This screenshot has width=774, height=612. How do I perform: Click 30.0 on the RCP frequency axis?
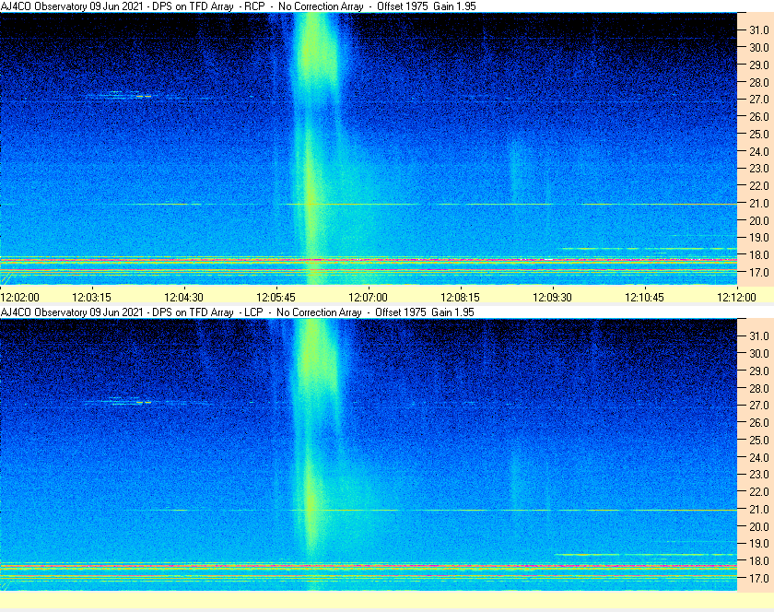pyautogui.click(x=759, y=47)
